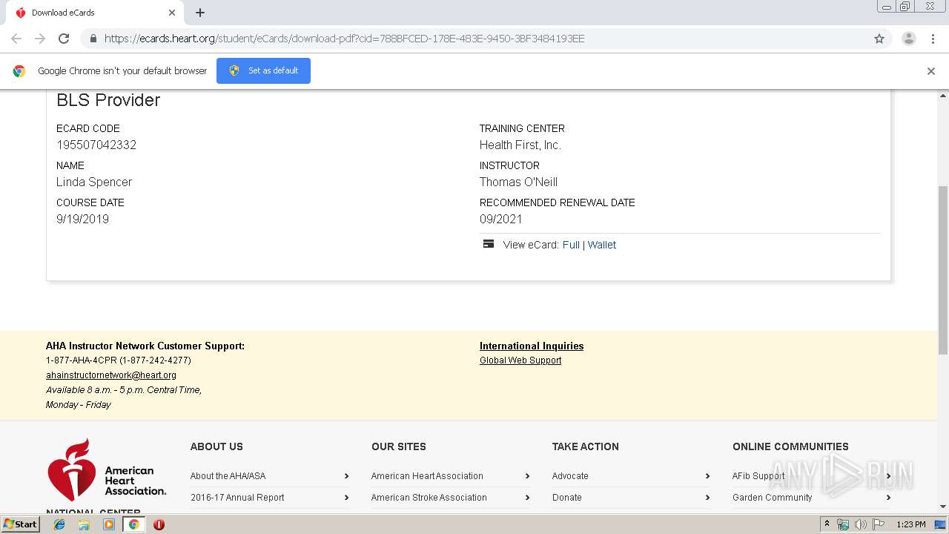This screenshot has width=949, height=534.
Task: Open AFib Support community link
Action: click(x=758, y=476)
